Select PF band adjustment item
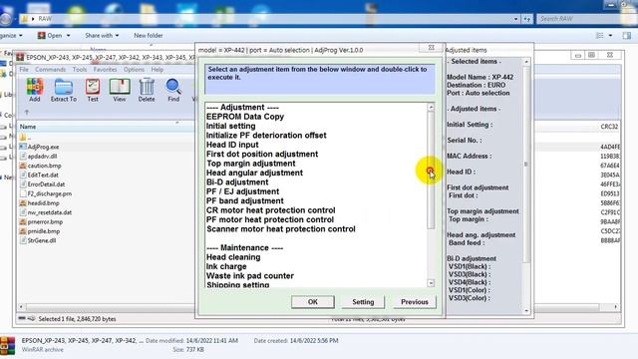The height and width of the screenshot is (359, 638). click(x=245, y=200)
